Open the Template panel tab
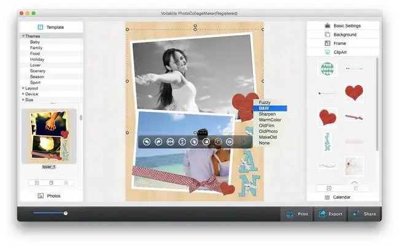Screen dimensions: 399x246 point(52,27)
